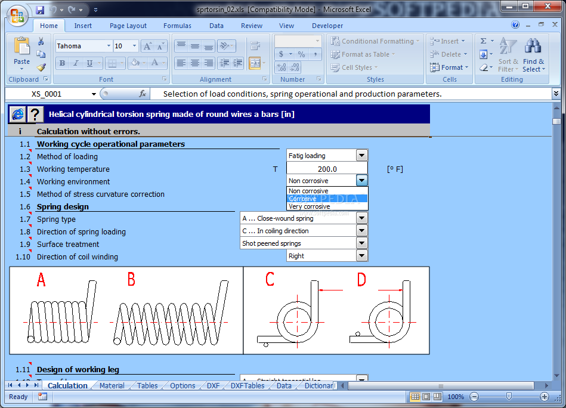Viewport: 566px width, 408px height.
Task: Expand the Name Box dropdown arrow
Action: (94, 94)
